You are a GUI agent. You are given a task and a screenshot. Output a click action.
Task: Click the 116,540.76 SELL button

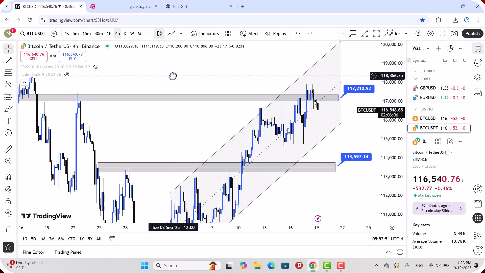[34, 56]
